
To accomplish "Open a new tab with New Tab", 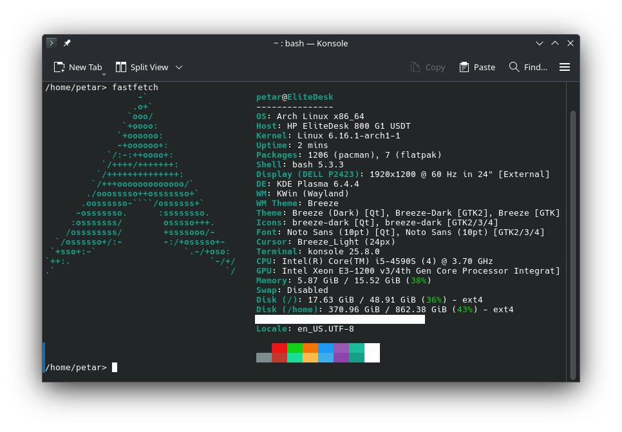I will (78, 68).
